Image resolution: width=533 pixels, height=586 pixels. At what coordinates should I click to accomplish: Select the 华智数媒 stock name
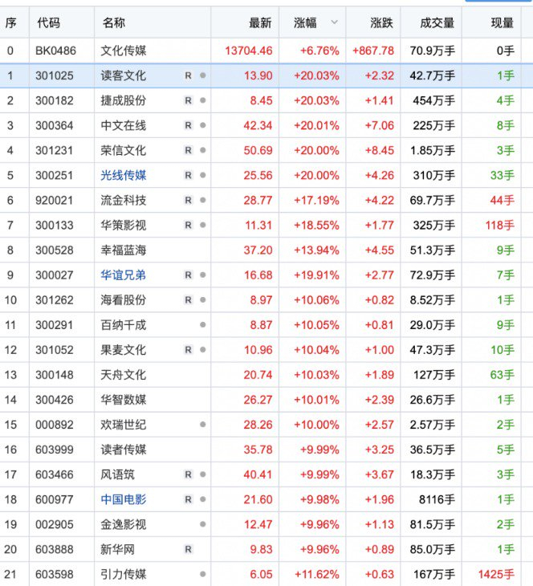point(124,400)
